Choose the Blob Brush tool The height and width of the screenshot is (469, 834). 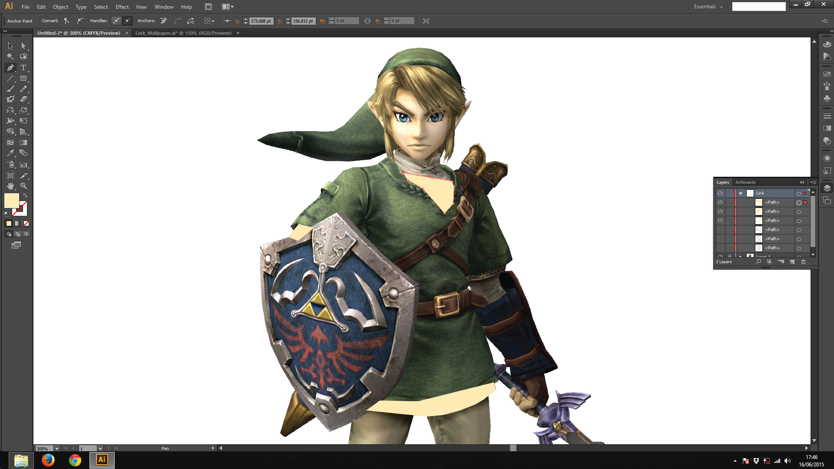(x=10, y=99)
